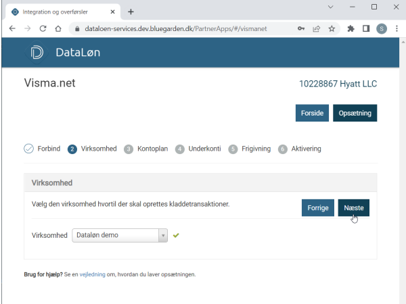Go to the Forside page
Viewport: 406px width, 304px height.
point(312,113)
